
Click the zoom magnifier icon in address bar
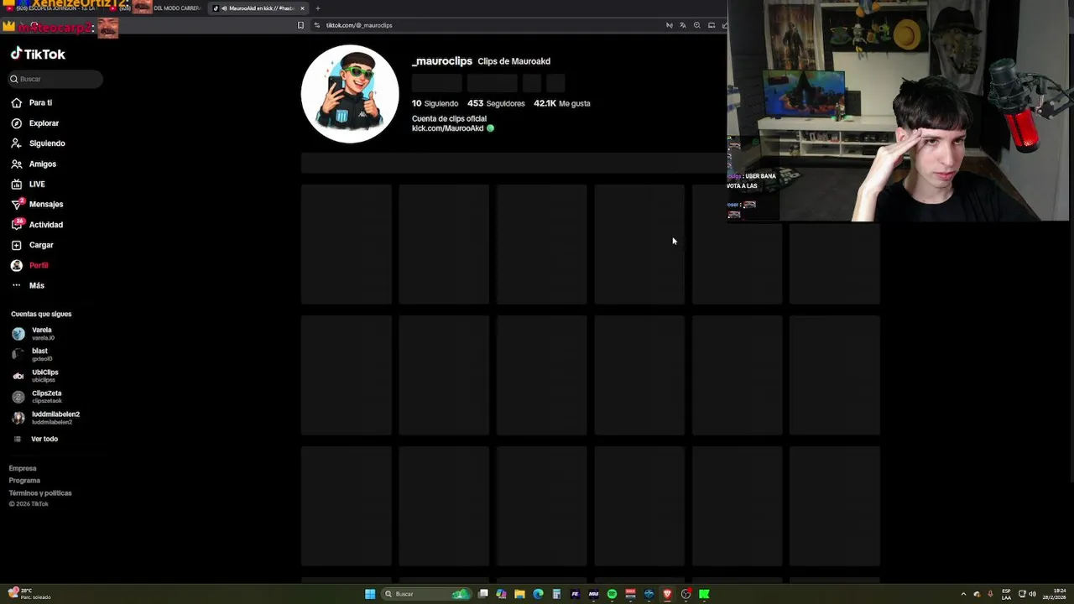(x=697, y=25)
